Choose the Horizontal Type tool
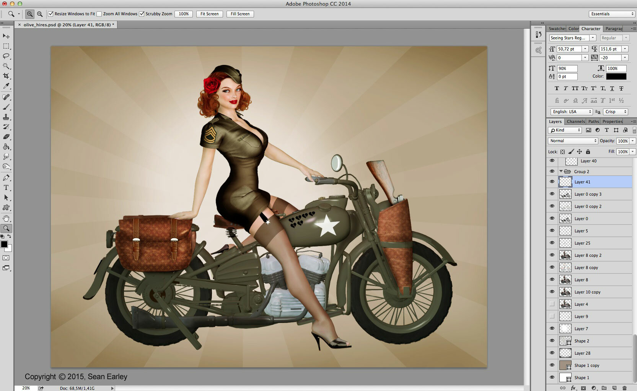Screen dimensions: 637x391 [x=6, y=188]
